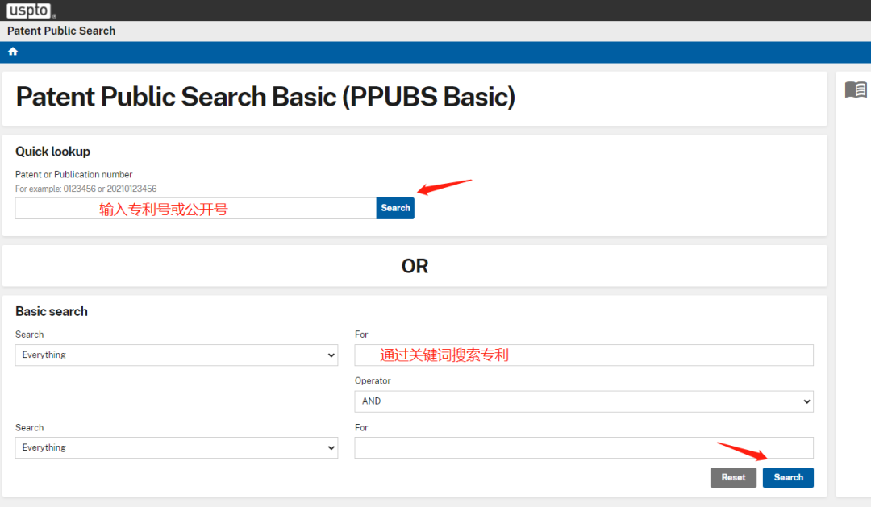The height and width of the screenshot is (507, 871).
Task: Click the Basic search Search button
Action: pyautogui.click(x=788, y=477)
